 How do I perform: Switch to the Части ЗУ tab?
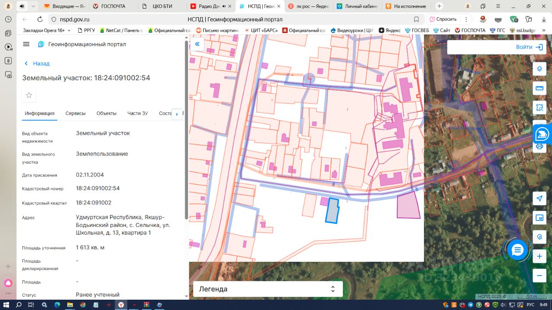tap(138, 113)
